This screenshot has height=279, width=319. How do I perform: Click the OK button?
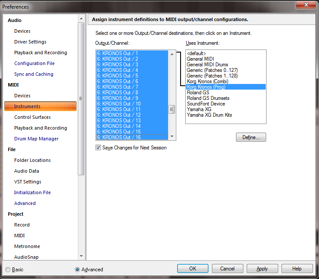tap(193, 269)
